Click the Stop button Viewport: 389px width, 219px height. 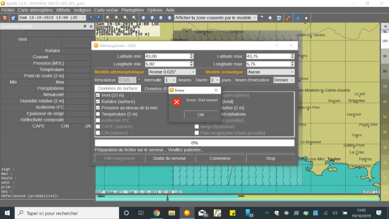270,158
